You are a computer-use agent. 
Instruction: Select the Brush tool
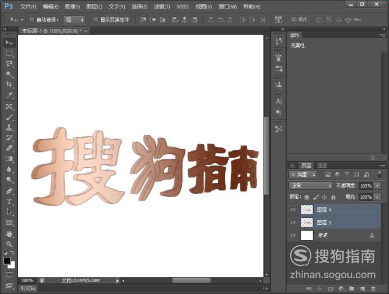pos(9,117)
